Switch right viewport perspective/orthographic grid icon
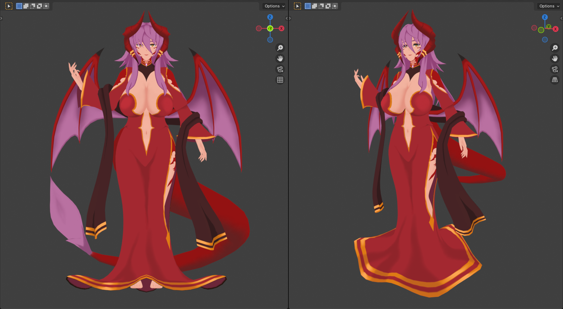Viewport: 563px width, 309px height. tap(554, 80)
